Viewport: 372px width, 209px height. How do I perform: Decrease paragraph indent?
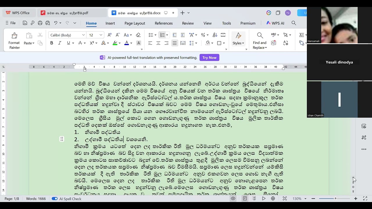tap(175, 35)
